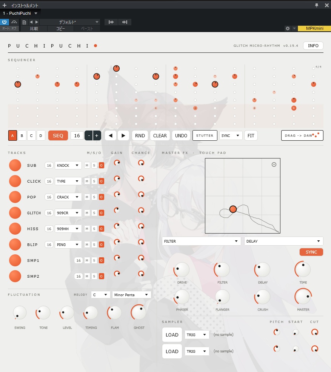The image size is (331, 372).
Task: Increase step count with plus button
Action: point(97,135)
